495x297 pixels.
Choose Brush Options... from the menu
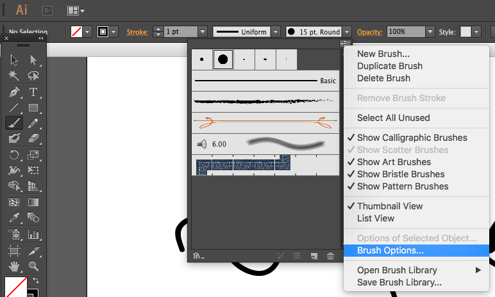point(390,251)
